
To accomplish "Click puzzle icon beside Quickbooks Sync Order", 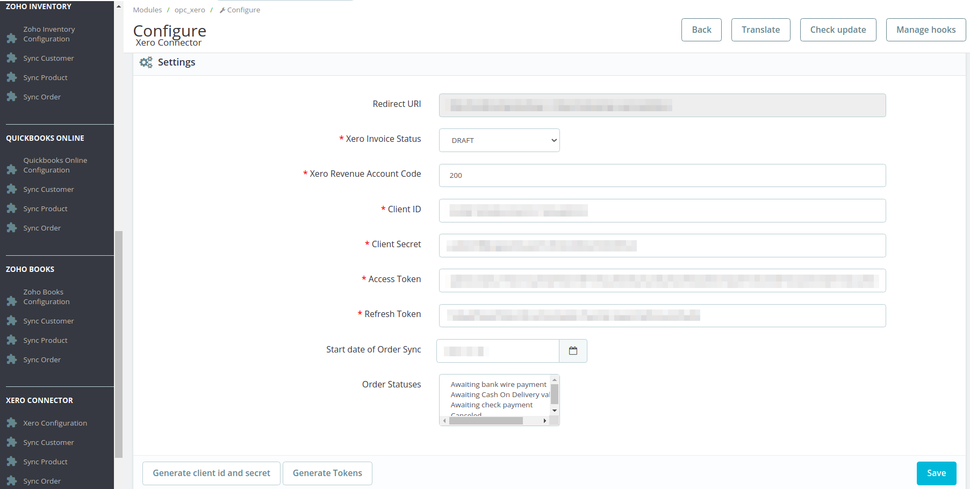I will pos(12,228).
